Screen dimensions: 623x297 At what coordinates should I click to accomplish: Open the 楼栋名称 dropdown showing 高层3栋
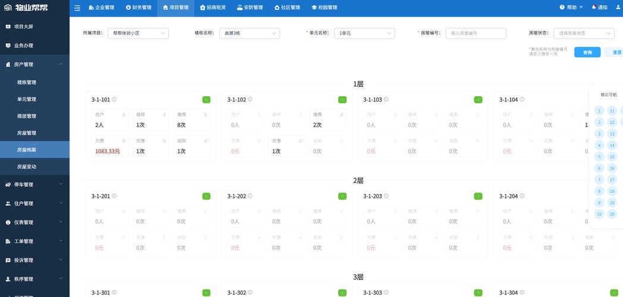tap(250, 33)
